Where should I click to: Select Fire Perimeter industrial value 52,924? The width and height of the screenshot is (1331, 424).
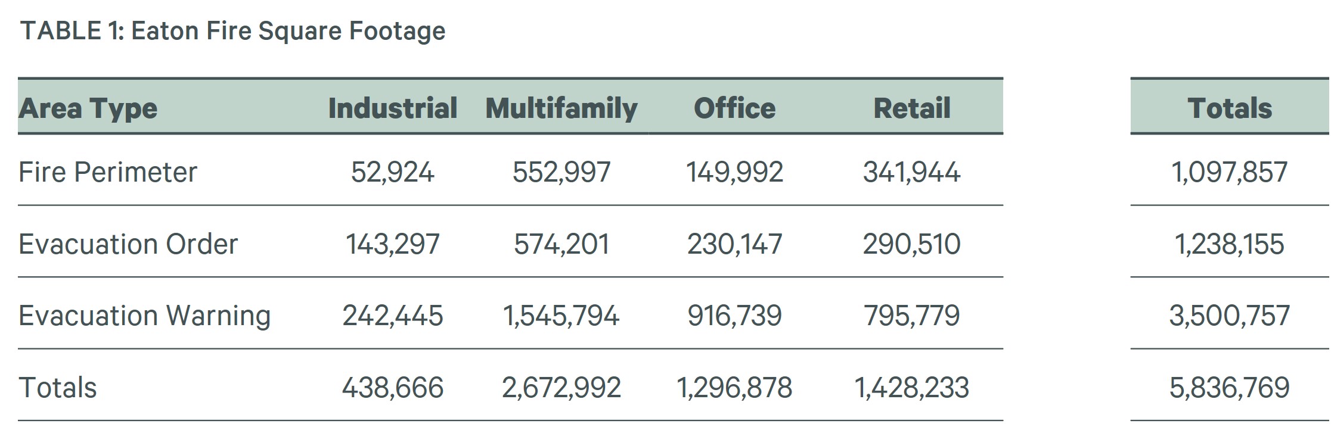393,172
